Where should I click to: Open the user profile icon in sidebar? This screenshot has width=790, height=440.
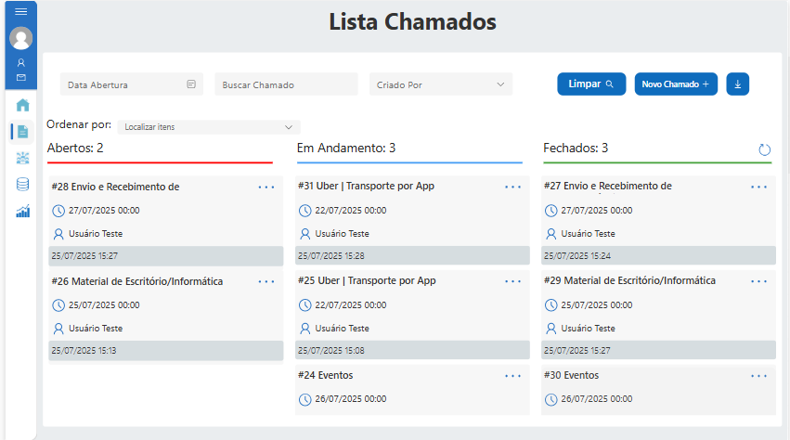(x=21, y=62)
